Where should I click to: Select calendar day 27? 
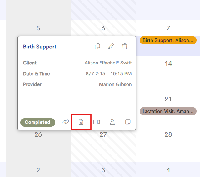coord(103,134)
